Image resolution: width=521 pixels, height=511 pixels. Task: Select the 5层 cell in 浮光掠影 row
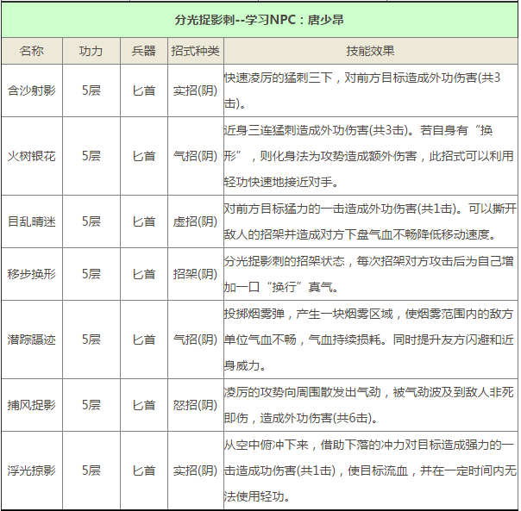91,470
